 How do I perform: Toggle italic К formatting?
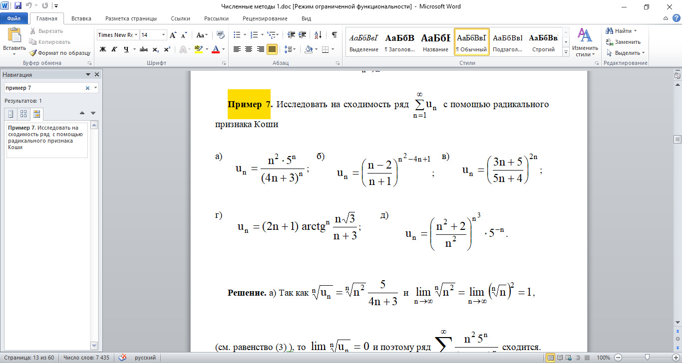(114, 49)
